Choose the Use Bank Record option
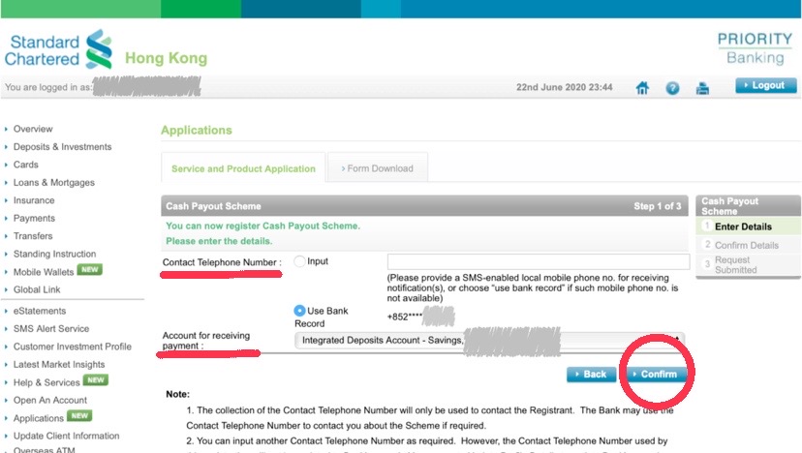 click(x=299, y=311)
